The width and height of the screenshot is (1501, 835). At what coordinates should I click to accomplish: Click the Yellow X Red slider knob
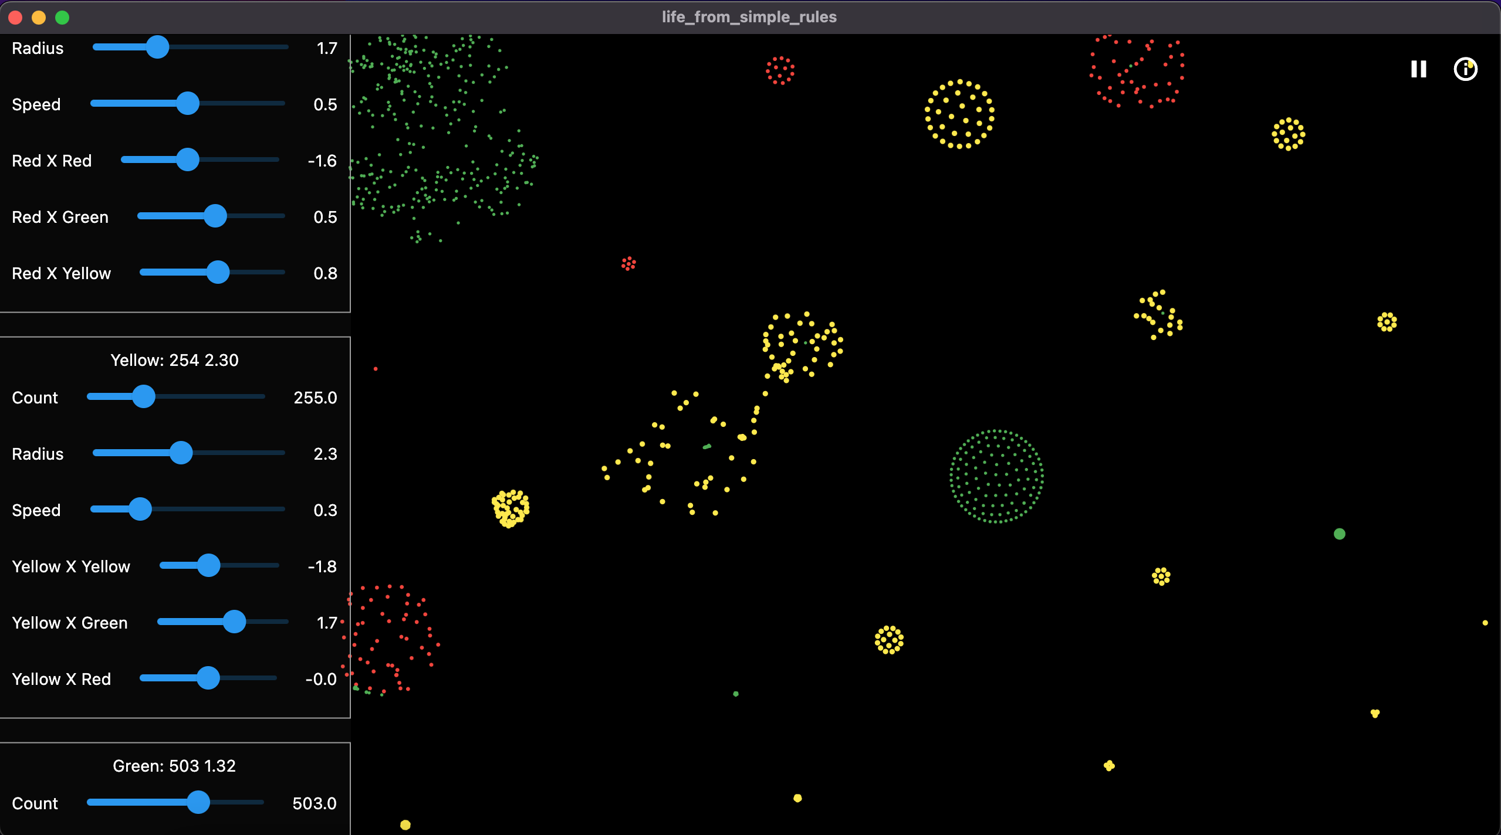pyautogui.click(x=208, y=678)
